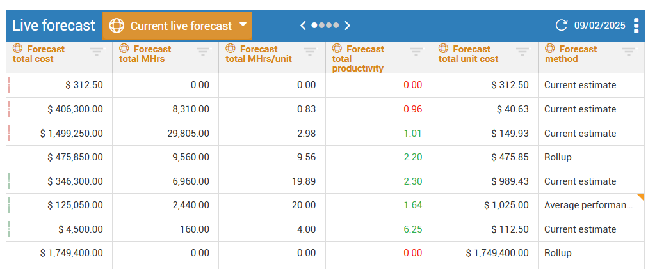Image resolution: width=648 pixels, height=269 pixels.
Task: Click the Average performance forecast method cell
Action: click(588, 205)
